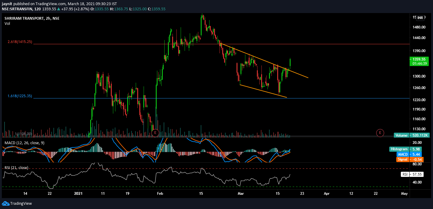The image size is (433, 209).
Task: Click the 1130.00 price axis label
Action: pyautogui.click(x=418, y=129)
